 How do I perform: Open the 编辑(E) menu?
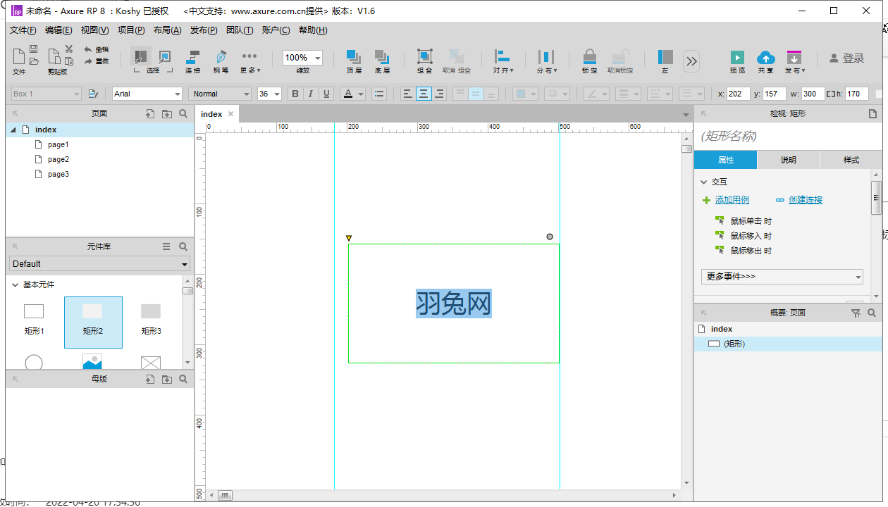58,30
